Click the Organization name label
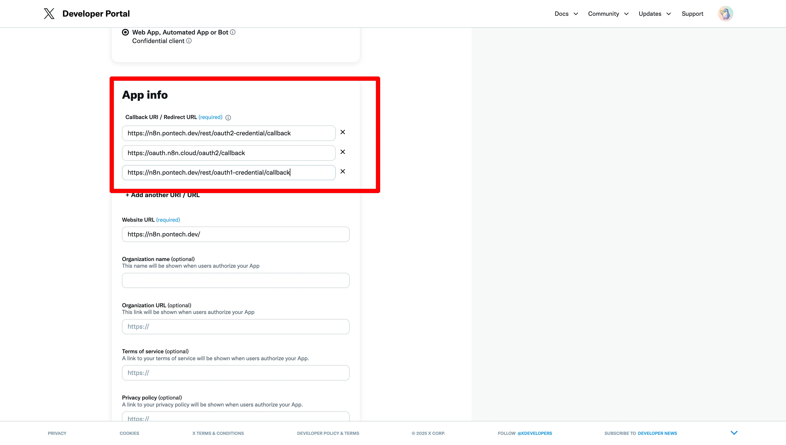Viewport: 786px width, 445px height. (146, 259)
